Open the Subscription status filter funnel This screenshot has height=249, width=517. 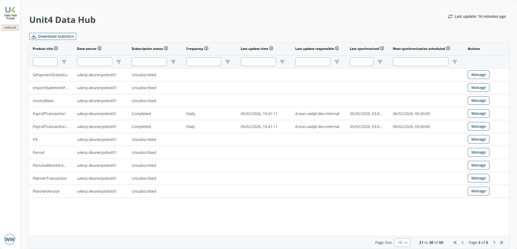[173, 62]
